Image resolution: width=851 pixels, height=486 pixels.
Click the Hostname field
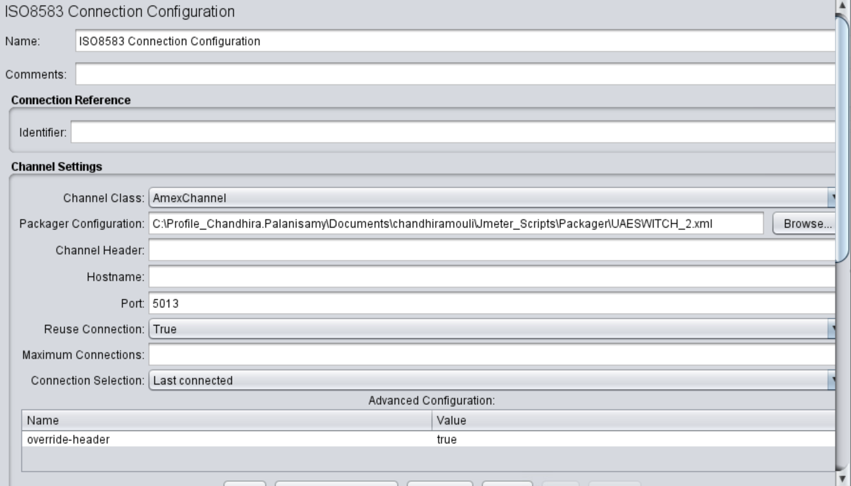pyautogui.click(x=443, y=278)
